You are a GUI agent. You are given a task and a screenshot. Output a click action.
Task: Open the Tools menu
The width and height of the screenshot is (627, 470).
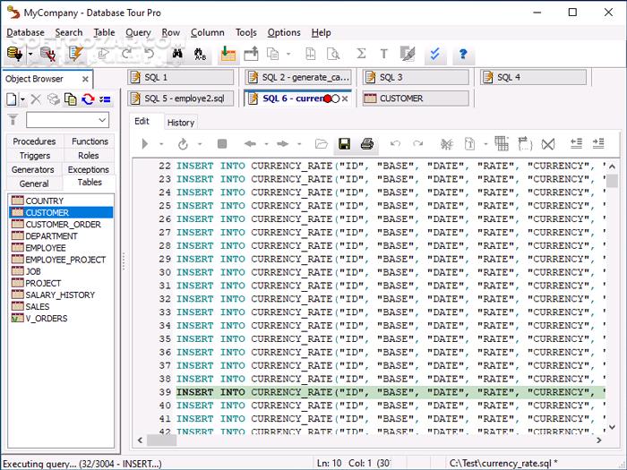point(246,33)
